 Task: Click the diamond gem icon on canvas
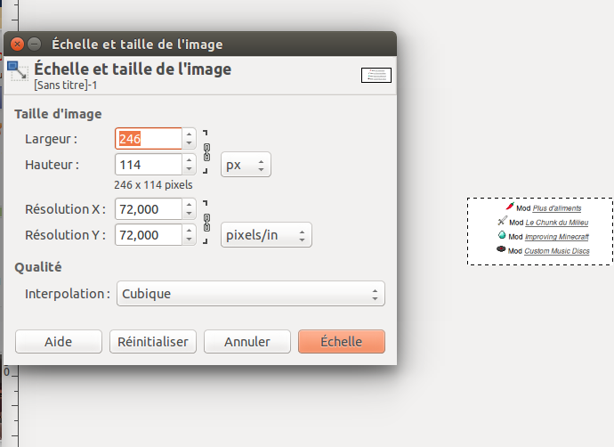pyautogui.click(x=502, y=235)
